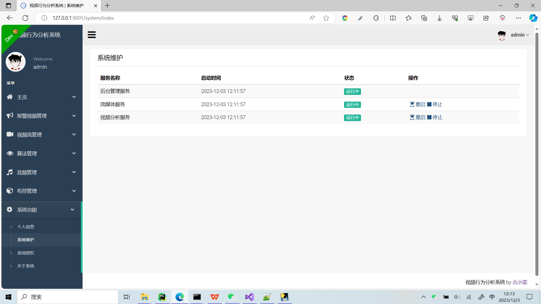
Task: Open the browser share icon
Action: coord(486,18)
